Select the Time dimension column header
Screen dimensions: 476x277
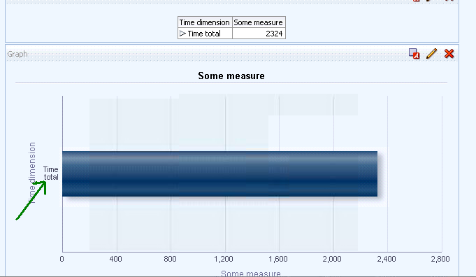[x=205, y=22]
